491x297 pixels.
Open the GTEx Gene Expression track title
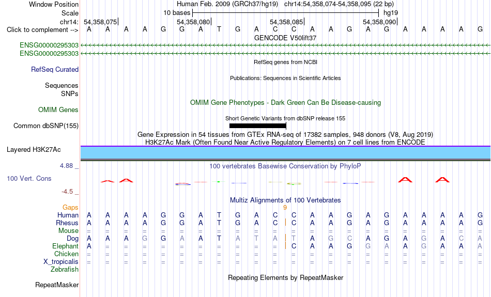pyautogui.click(x=285, y=135)
